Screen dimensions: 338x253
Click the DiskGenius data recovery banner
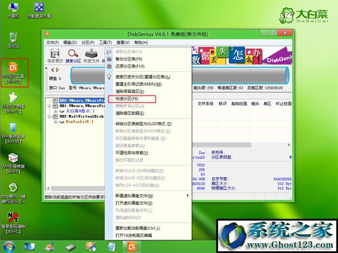coord(242,55)
